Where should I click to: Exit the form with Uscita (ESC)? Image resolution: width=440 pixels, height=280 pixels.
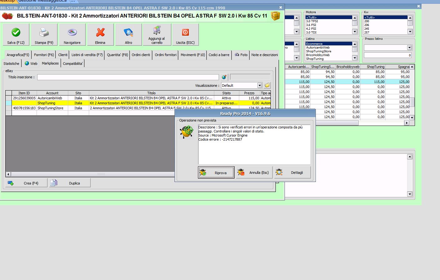click(x=185, y=35)
